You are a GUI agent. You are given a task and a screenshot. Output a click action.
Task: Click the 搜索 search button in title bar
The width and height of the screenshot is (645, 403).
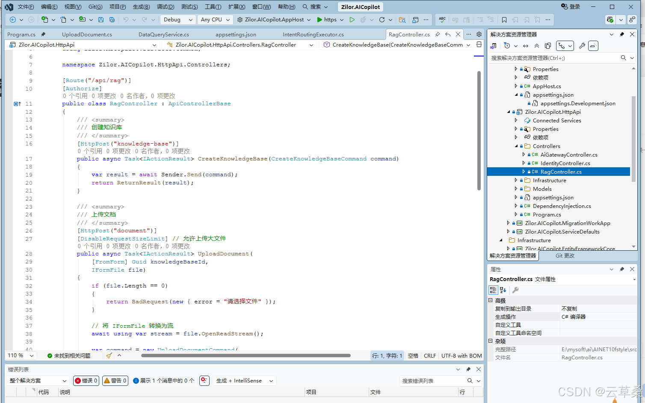click(315, 7)
